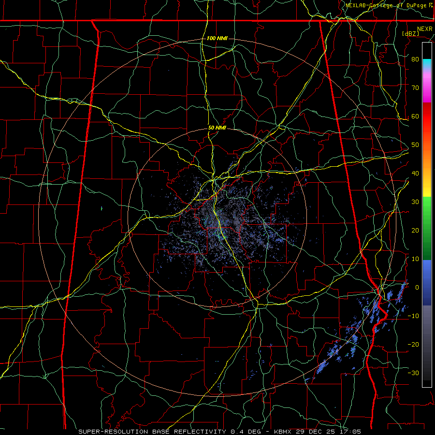Click the 10 value on the dBZ scale
Image resolution: width=435 pixels, height=435 pixels.
click(415, 259)
